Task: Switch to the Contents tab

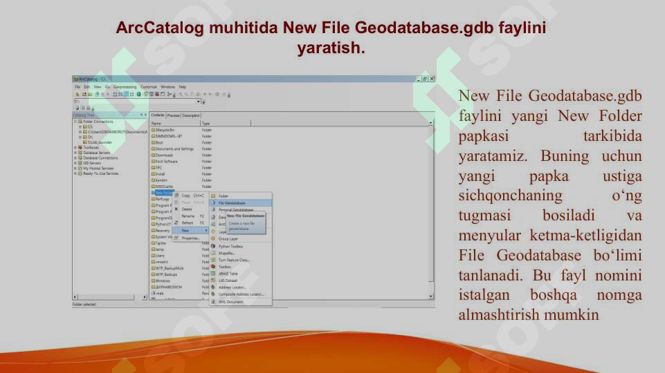Action: [157, 115]
